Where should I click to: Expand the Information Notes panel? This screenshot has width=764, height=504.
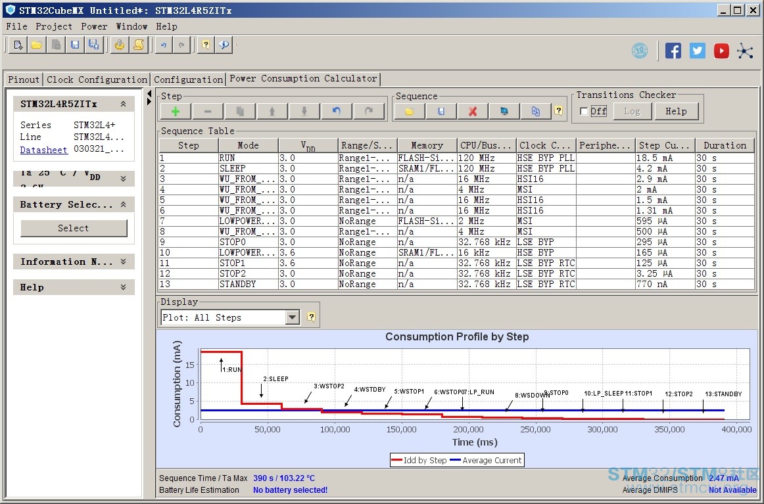click(x=123, y=262)
